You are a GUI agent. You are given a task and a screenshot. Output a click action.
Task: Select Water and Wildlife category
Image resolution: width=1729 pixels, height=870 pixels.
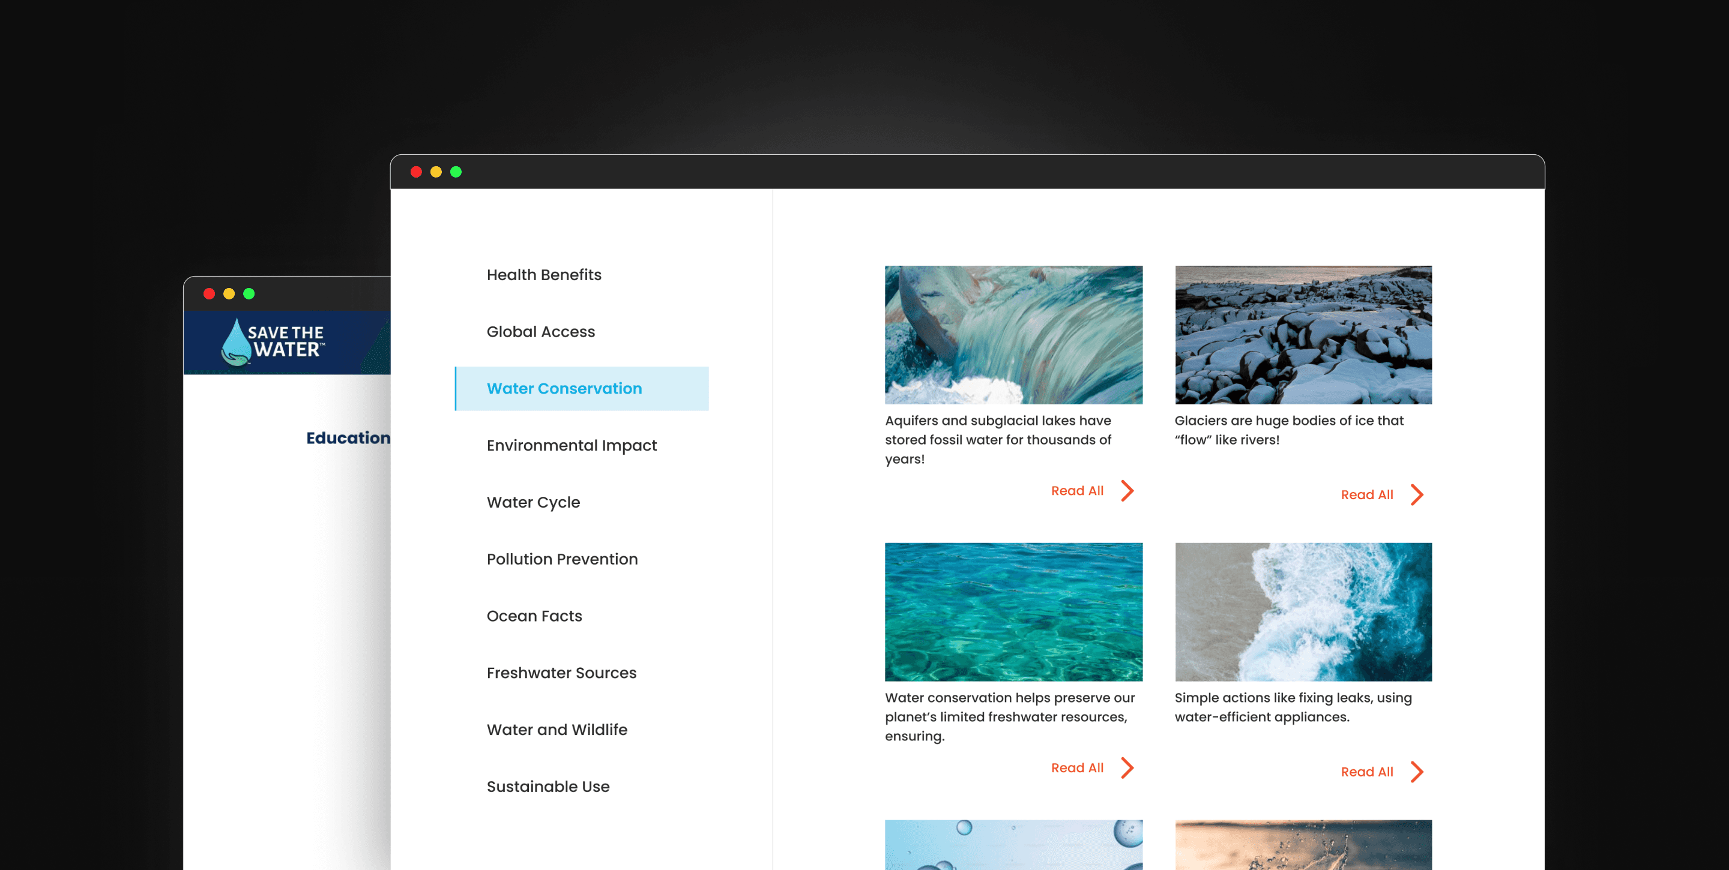(557, 730)
